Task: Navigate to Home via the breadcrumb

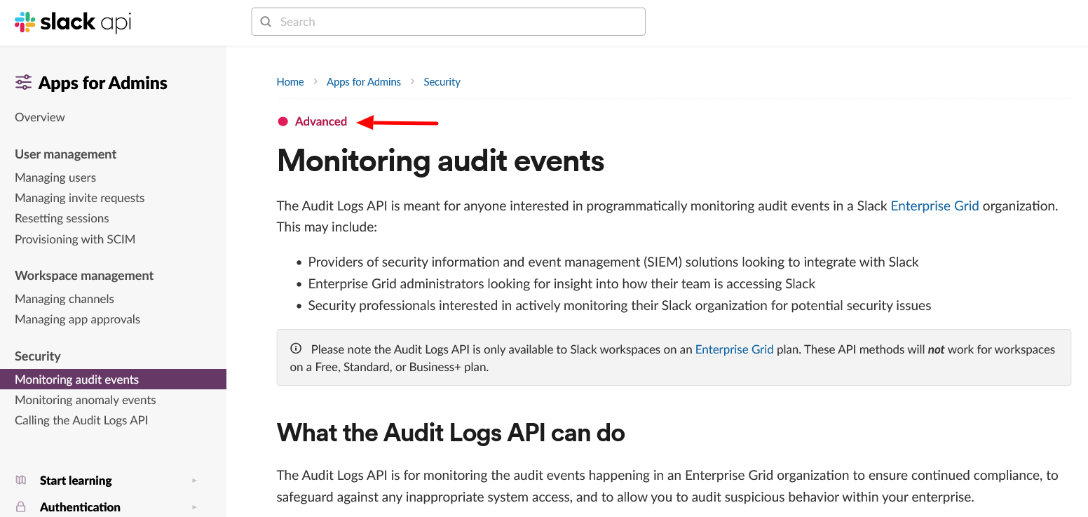Action: pos(290,81)
